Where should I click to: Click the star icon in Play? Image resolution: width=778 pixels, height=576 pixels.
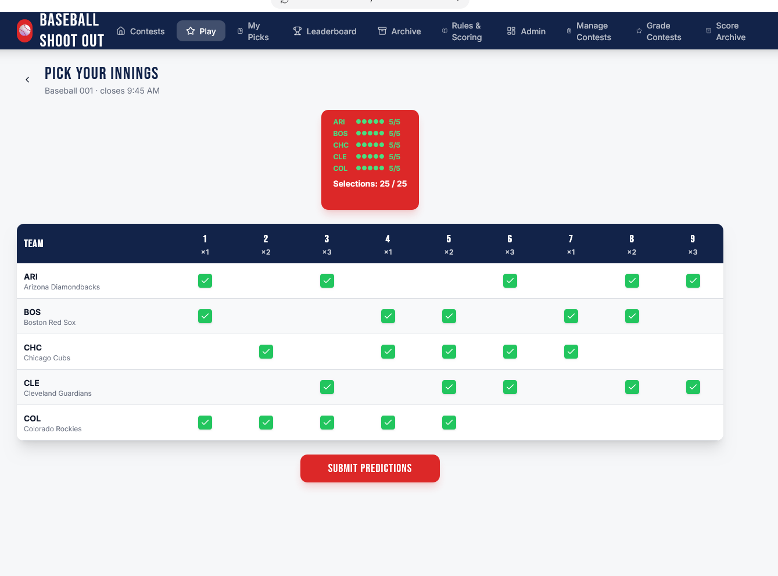191,31
